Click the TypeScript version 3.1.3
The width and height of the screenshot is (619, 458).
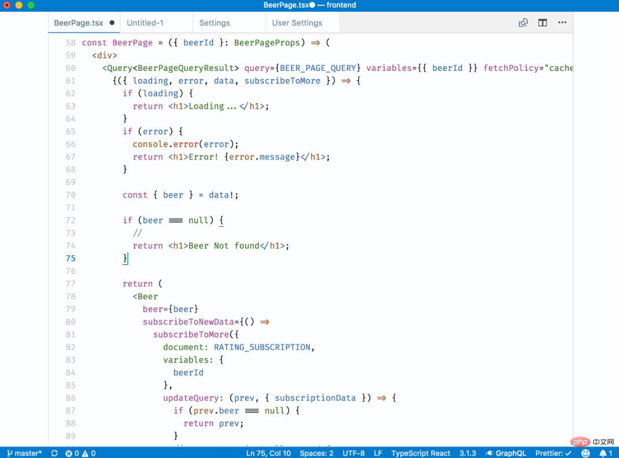tap(467, 453)
